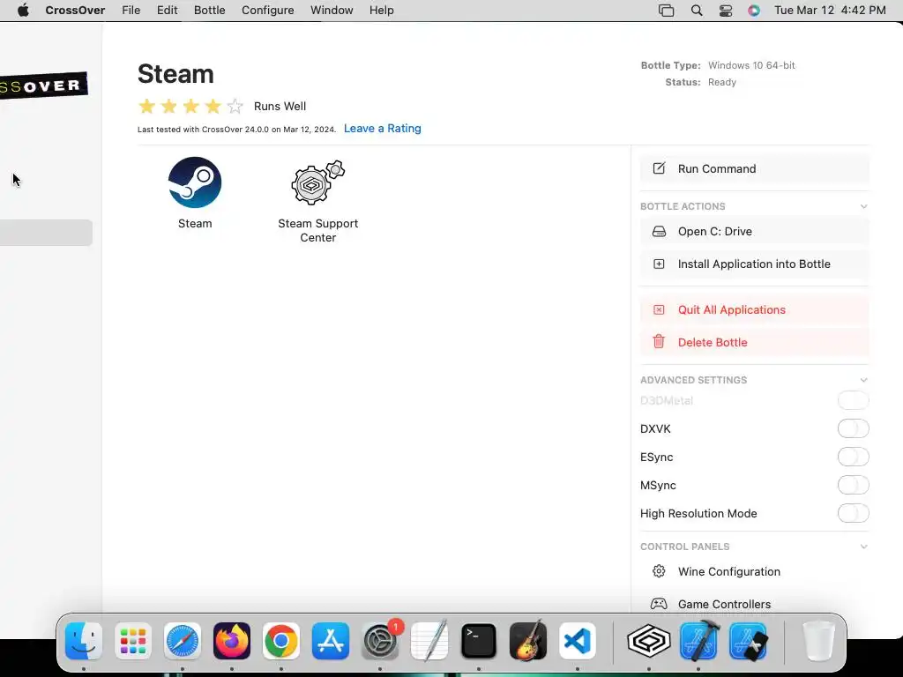
Task: Toggle the DXVK switch
Action: click(x=853, y=428)
